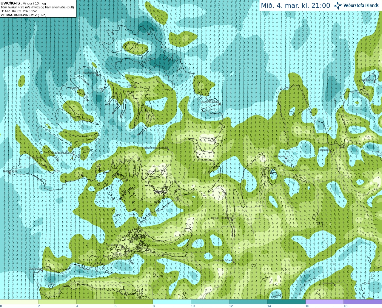
Task: Click the Blönduós station label
Action: [280, 156]
